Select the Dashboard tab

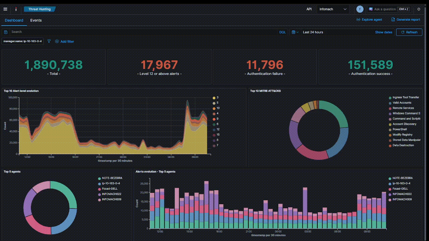point(14,20)
